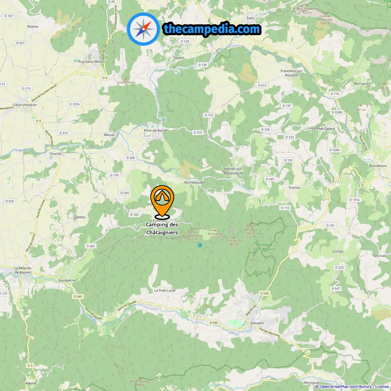Click the Le Poët-Laval village label
The image size is (391, 391).
(x=165, y=291)
